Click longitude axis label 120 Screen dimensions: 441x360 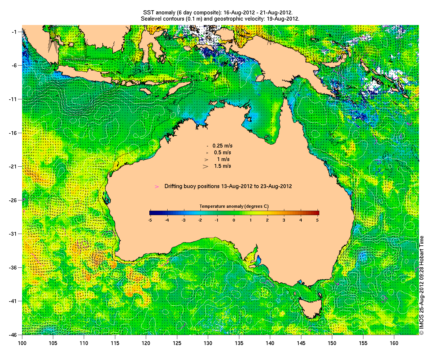pos(146,343)
